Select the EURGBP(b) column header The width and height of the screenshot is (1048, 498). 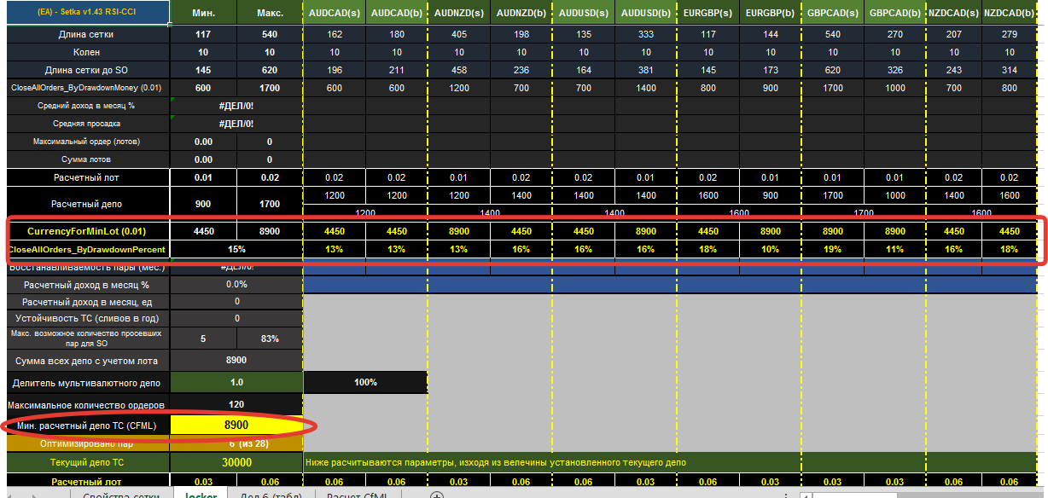click(770, 14)
